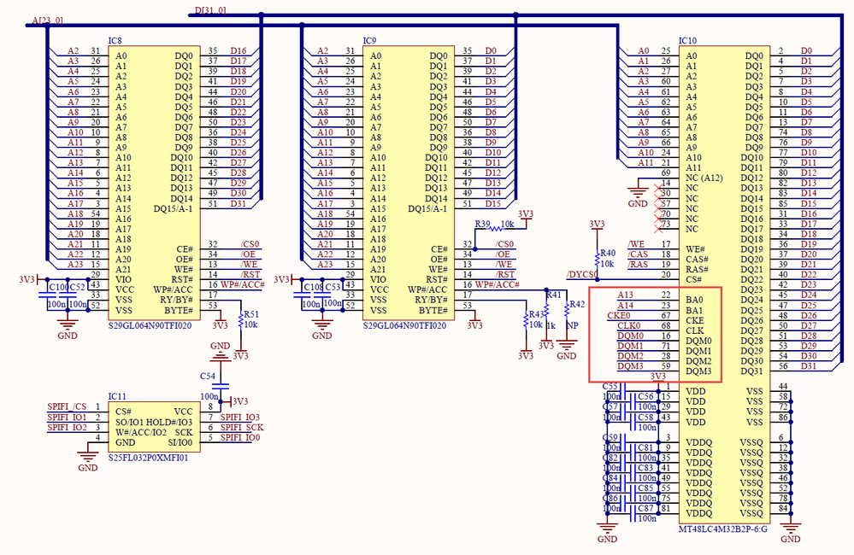
Task: Click the MT48LC4M32B2P-6:G part name
Action: click(722, 529)
